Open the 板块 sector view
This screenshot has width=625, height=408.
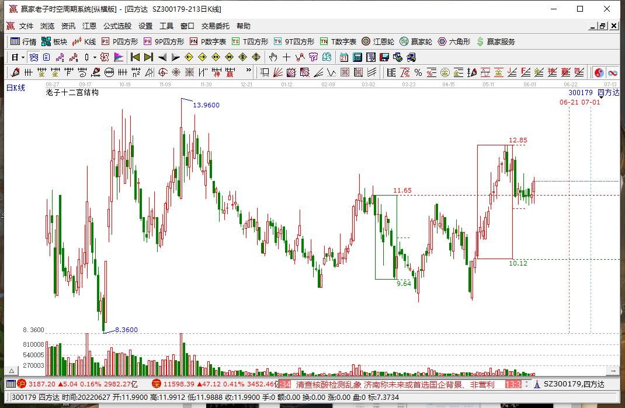54,41
